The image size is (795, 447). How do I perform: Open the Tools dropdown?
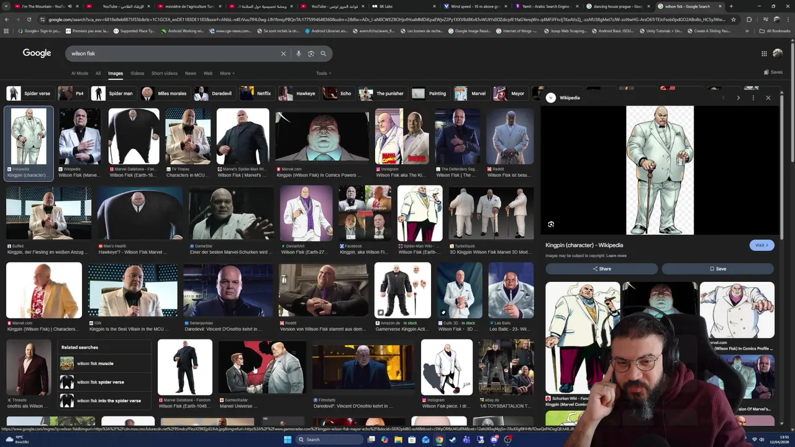324,73
